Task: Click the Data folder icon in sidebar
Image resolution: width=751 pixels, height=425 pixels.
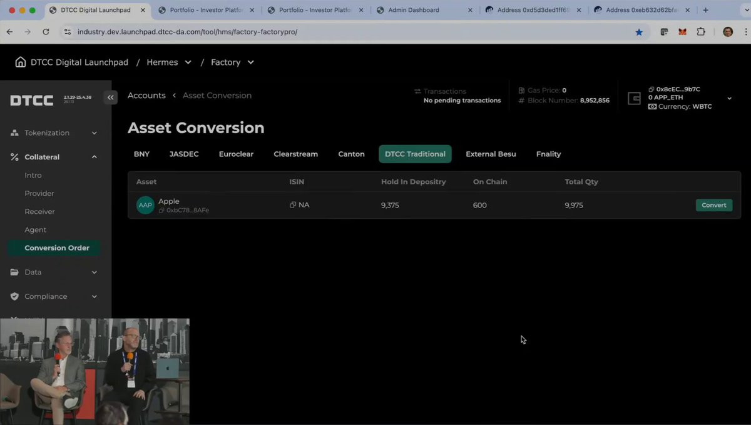Action: coord(15,272)
